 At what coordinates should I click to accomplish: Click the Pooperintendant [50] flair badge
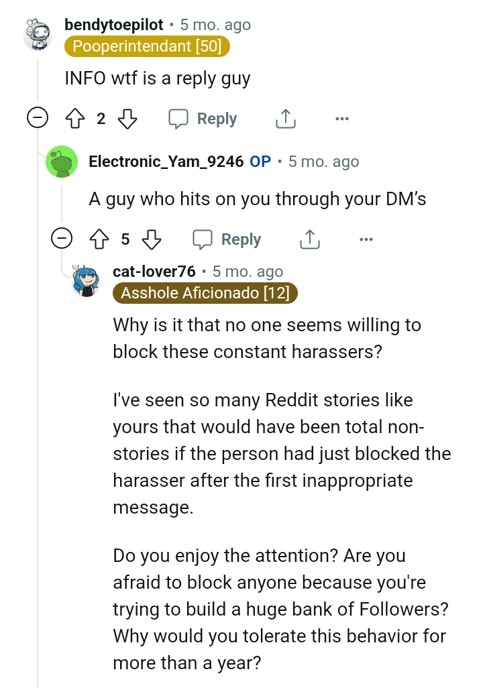click(146, 47)
